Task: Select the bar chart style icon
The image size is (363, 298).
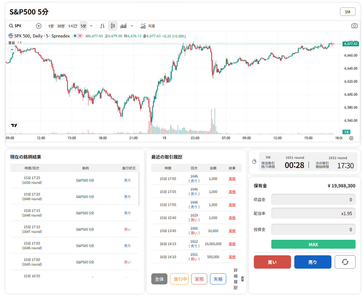Action: point(103,26)
